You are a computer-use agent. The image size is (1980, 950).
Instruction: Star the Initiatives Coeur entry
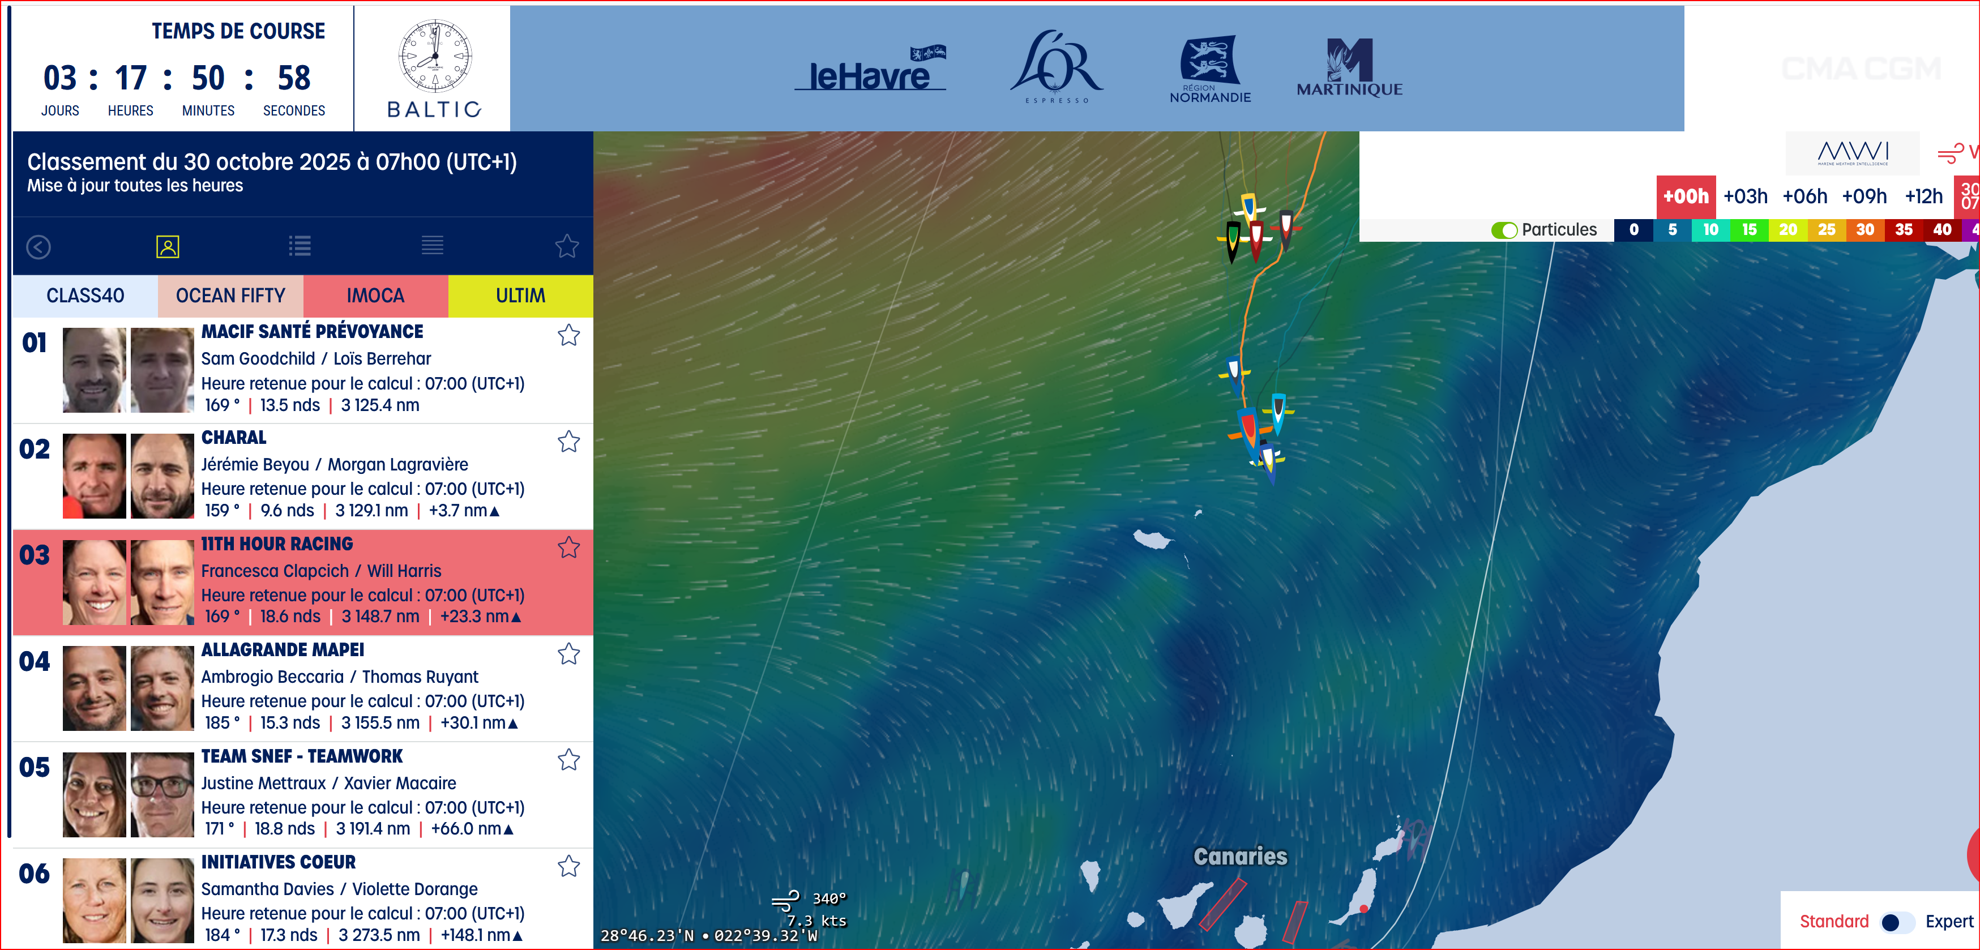pyautogui.click(x=568, y=866)
